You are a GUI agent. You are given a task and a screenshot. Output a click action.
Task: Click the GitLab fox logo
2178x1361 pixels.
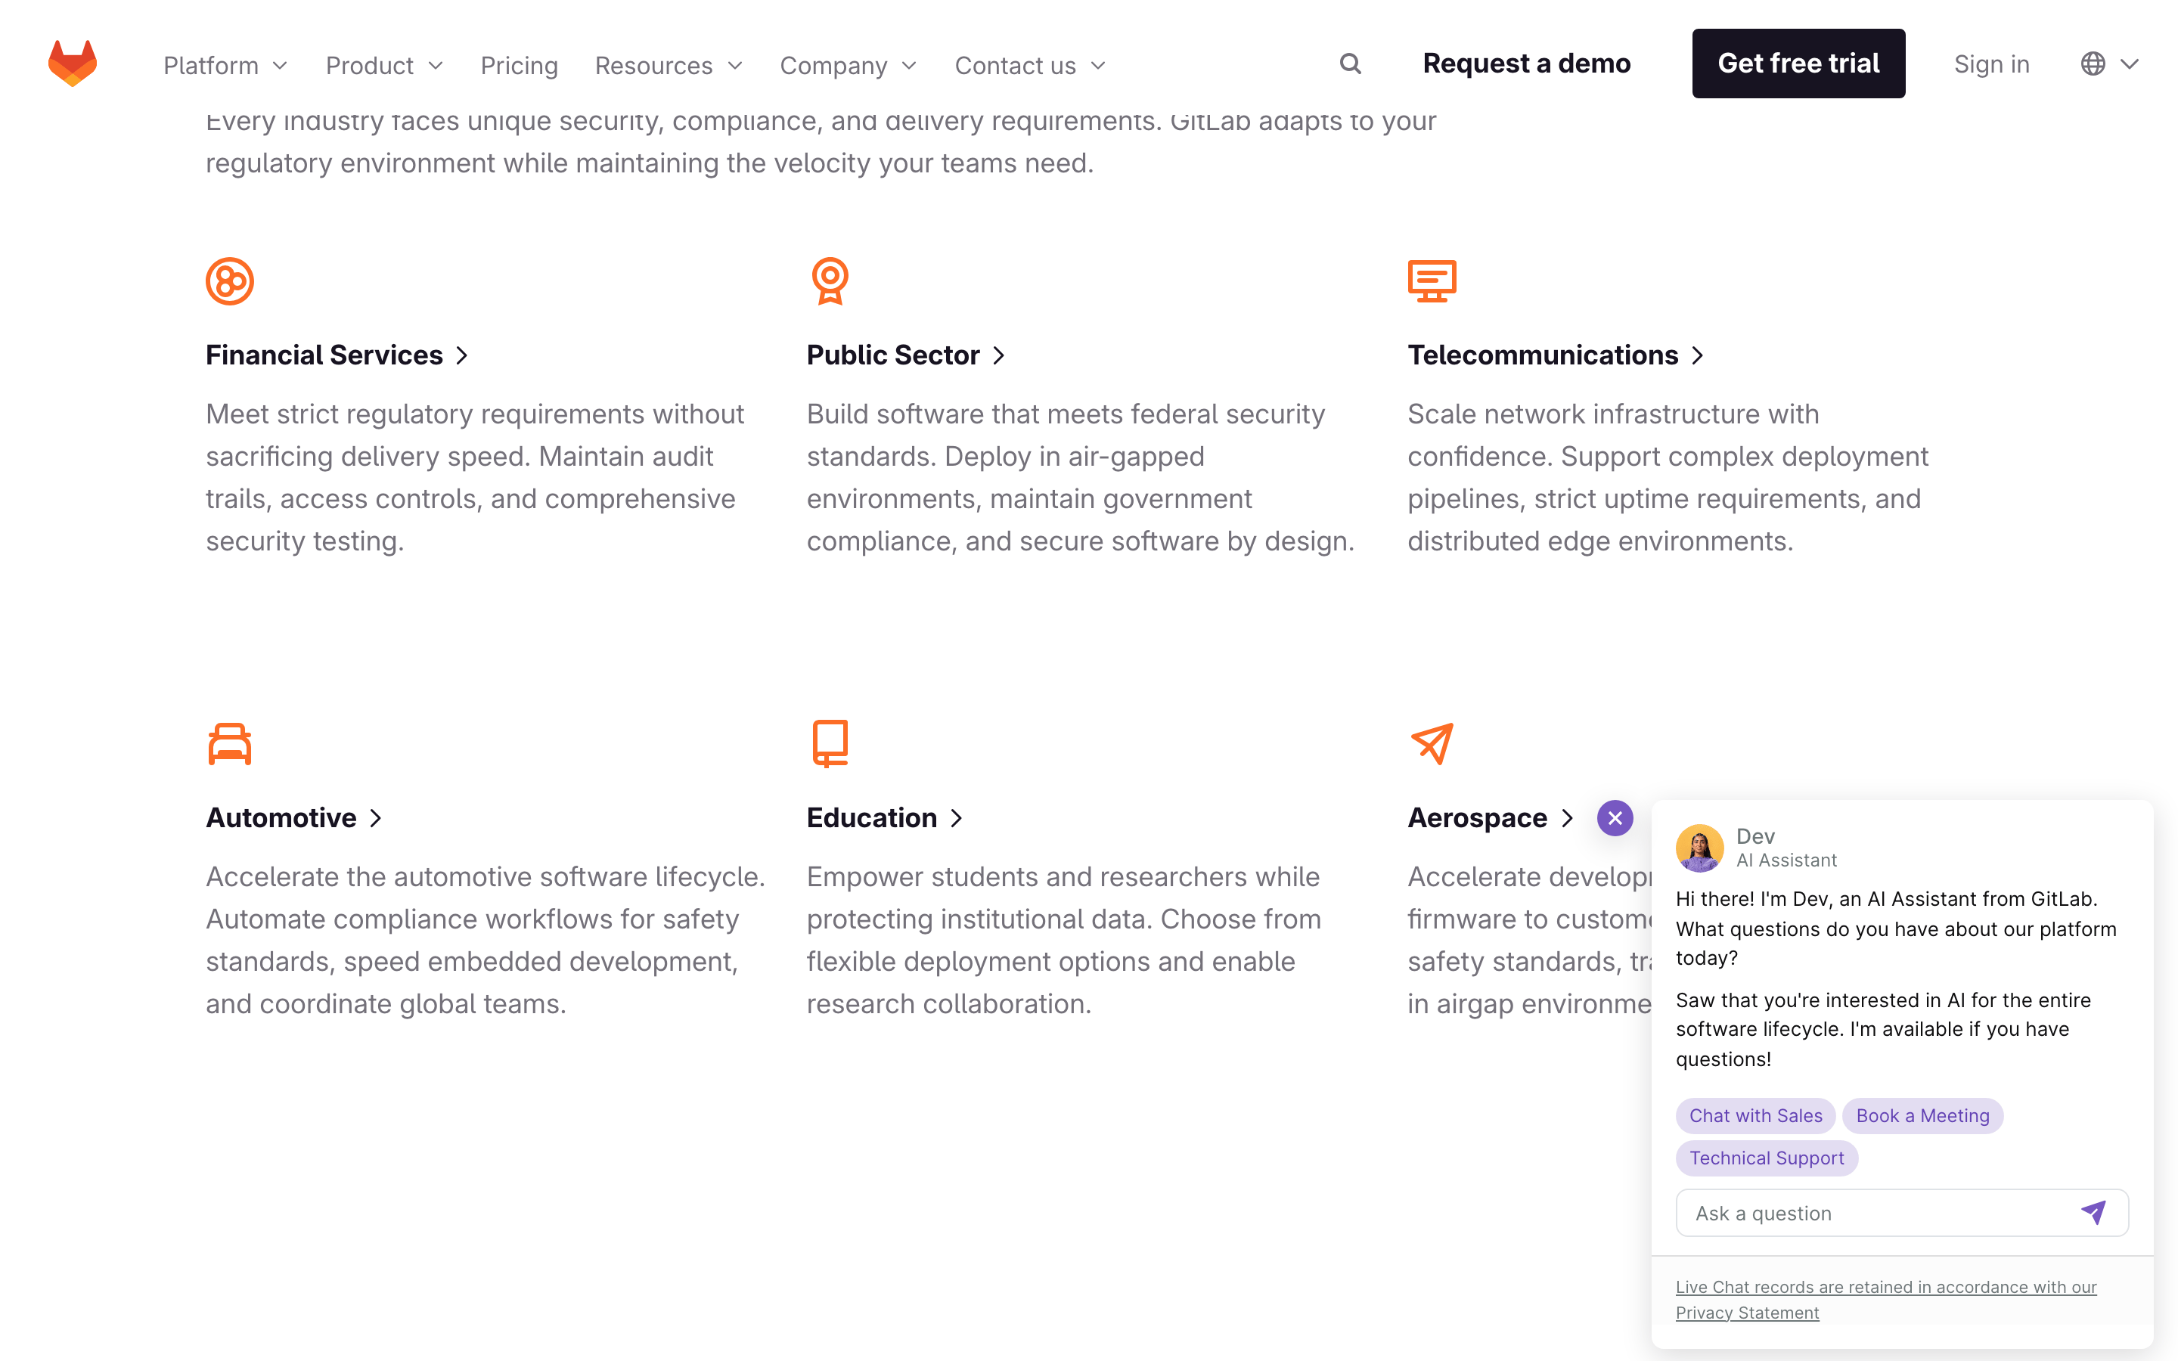[x=73, y=63]
